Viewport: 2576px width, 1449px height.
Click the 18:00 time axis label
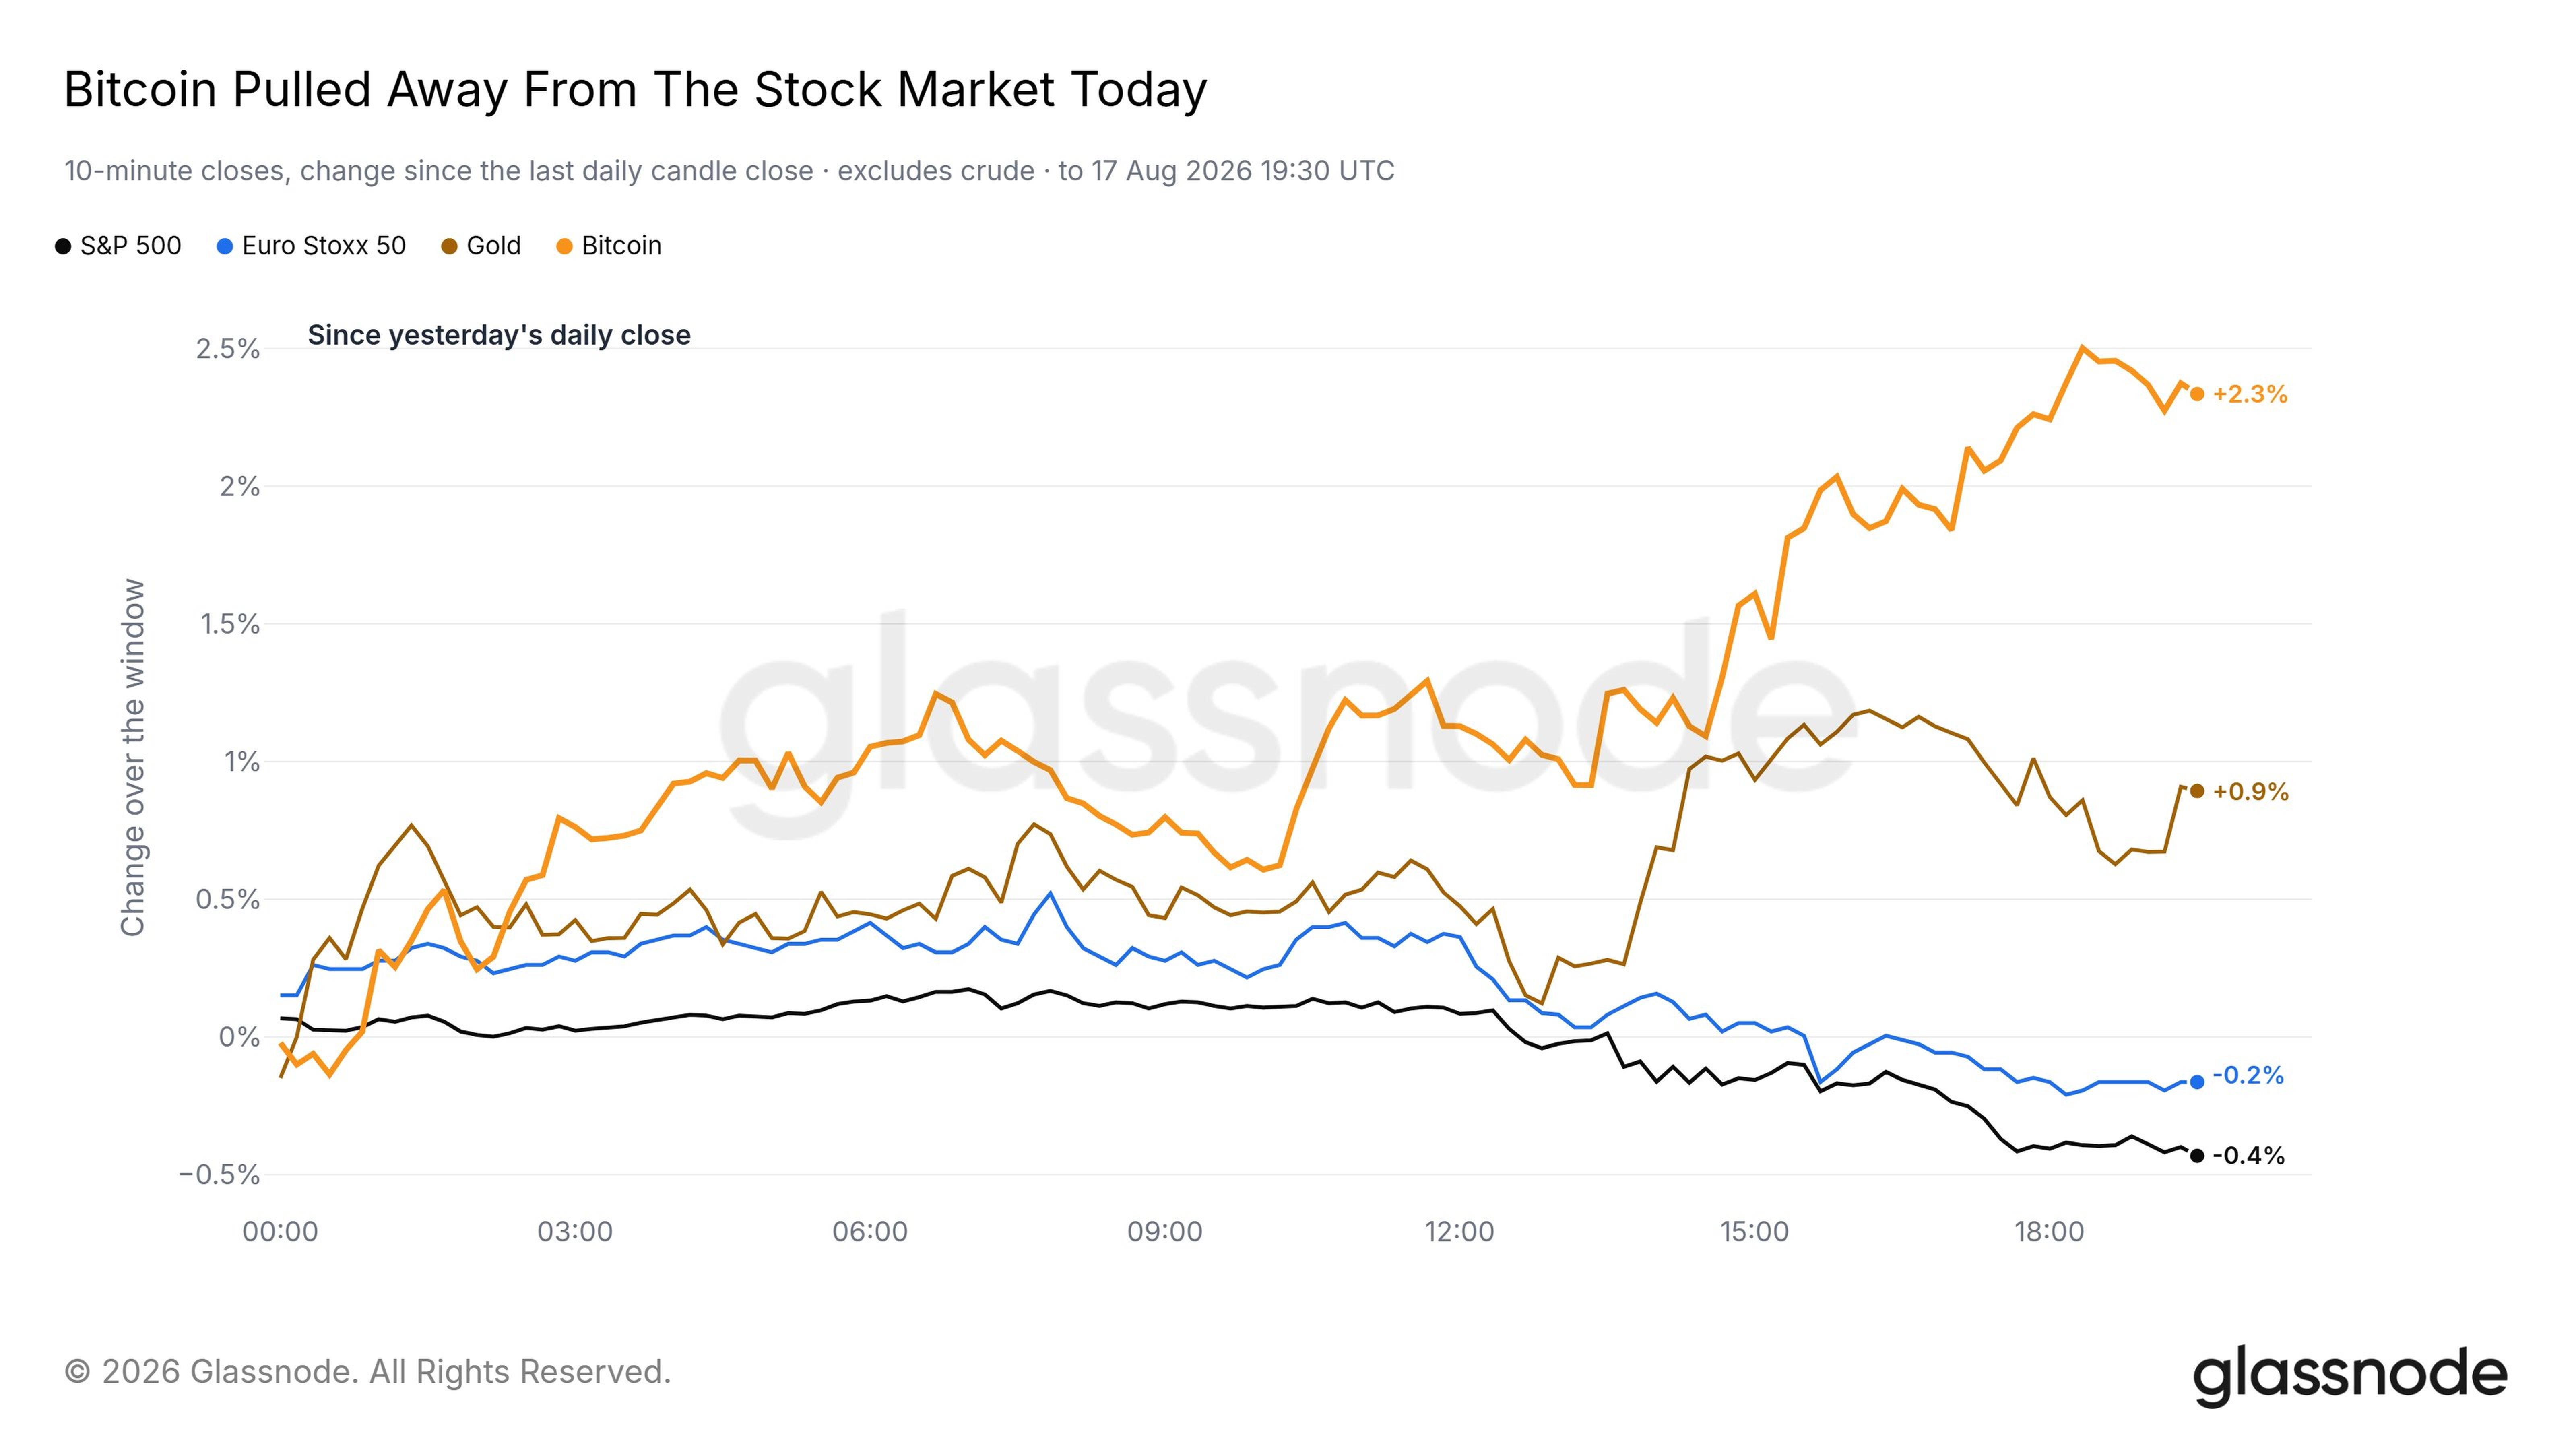2049,1232
